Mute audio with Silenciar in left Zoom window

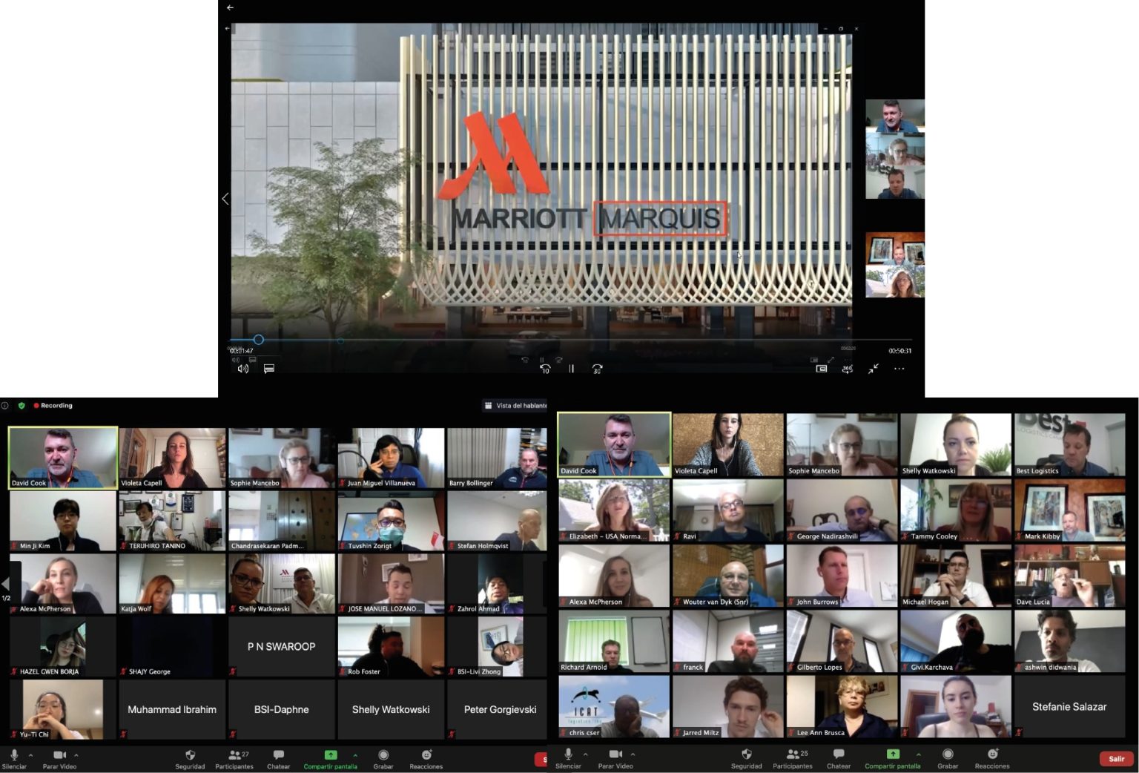[x=14, y=759]
